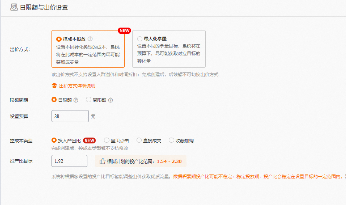Open the 出价方式详细说明 link

(x=78, y=86)
